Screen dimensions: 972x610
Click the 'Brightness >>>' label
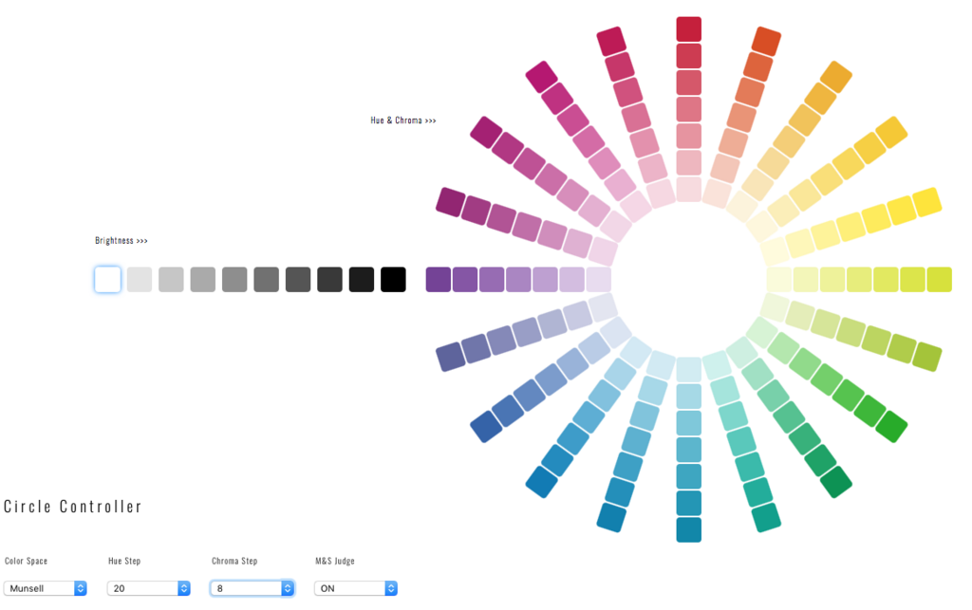point(121,240)
